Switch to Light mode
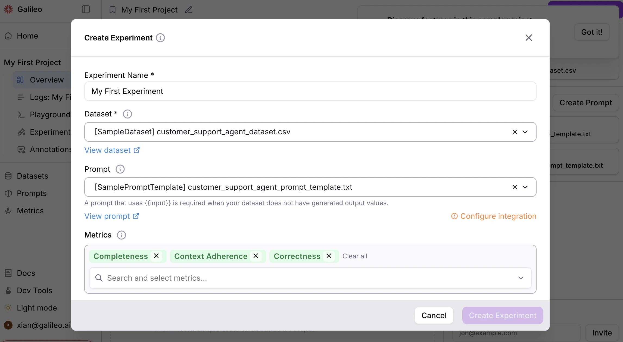 [x=37, y=308]
